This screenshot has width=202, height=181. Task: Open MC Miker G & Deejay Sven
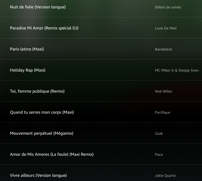pyautogui.click(x=177, y=70)
